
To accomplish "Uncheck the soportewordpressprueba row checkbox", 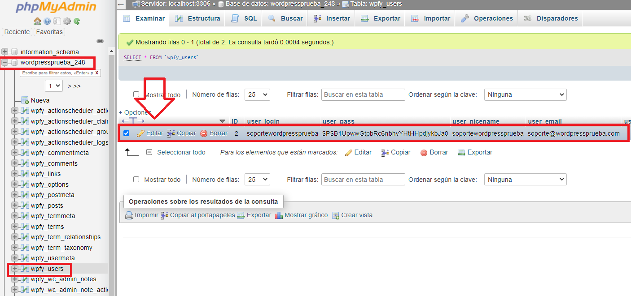I will point(127,133).
